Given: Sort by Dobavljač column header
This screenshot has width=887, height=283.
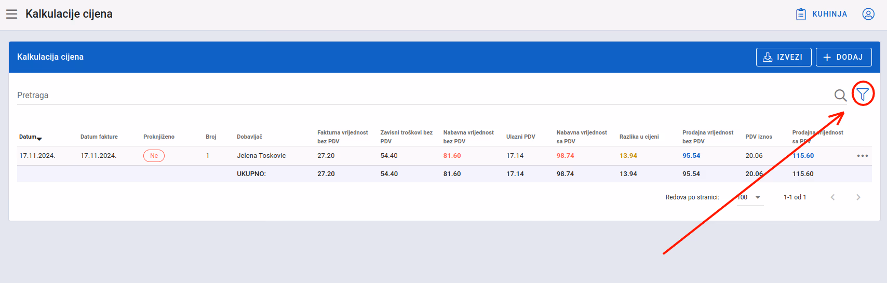Looking at the screenshot, I should click(250, 137).
